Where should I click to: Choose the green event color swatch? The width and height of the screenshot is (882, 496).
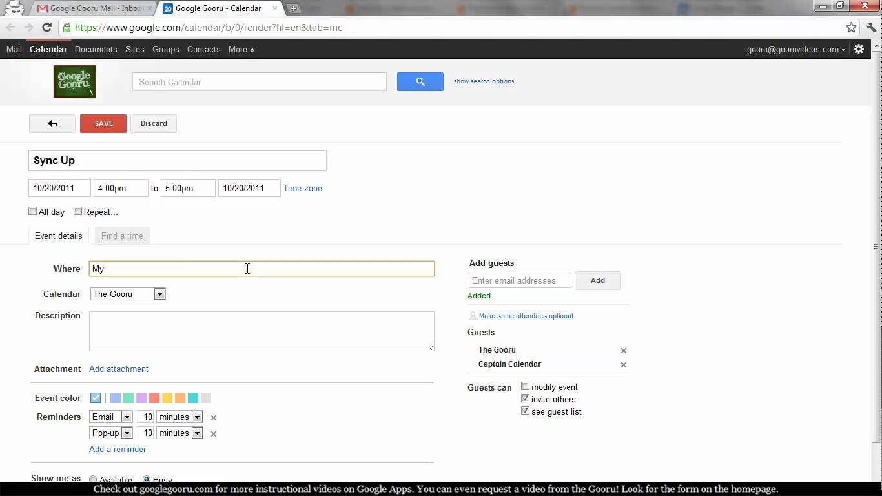[x=128, y=398]
